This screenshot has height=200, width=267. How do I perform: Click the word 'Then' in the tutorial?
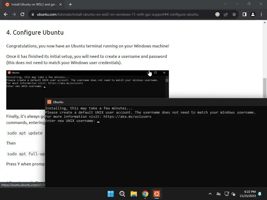(x=11, y=143)
